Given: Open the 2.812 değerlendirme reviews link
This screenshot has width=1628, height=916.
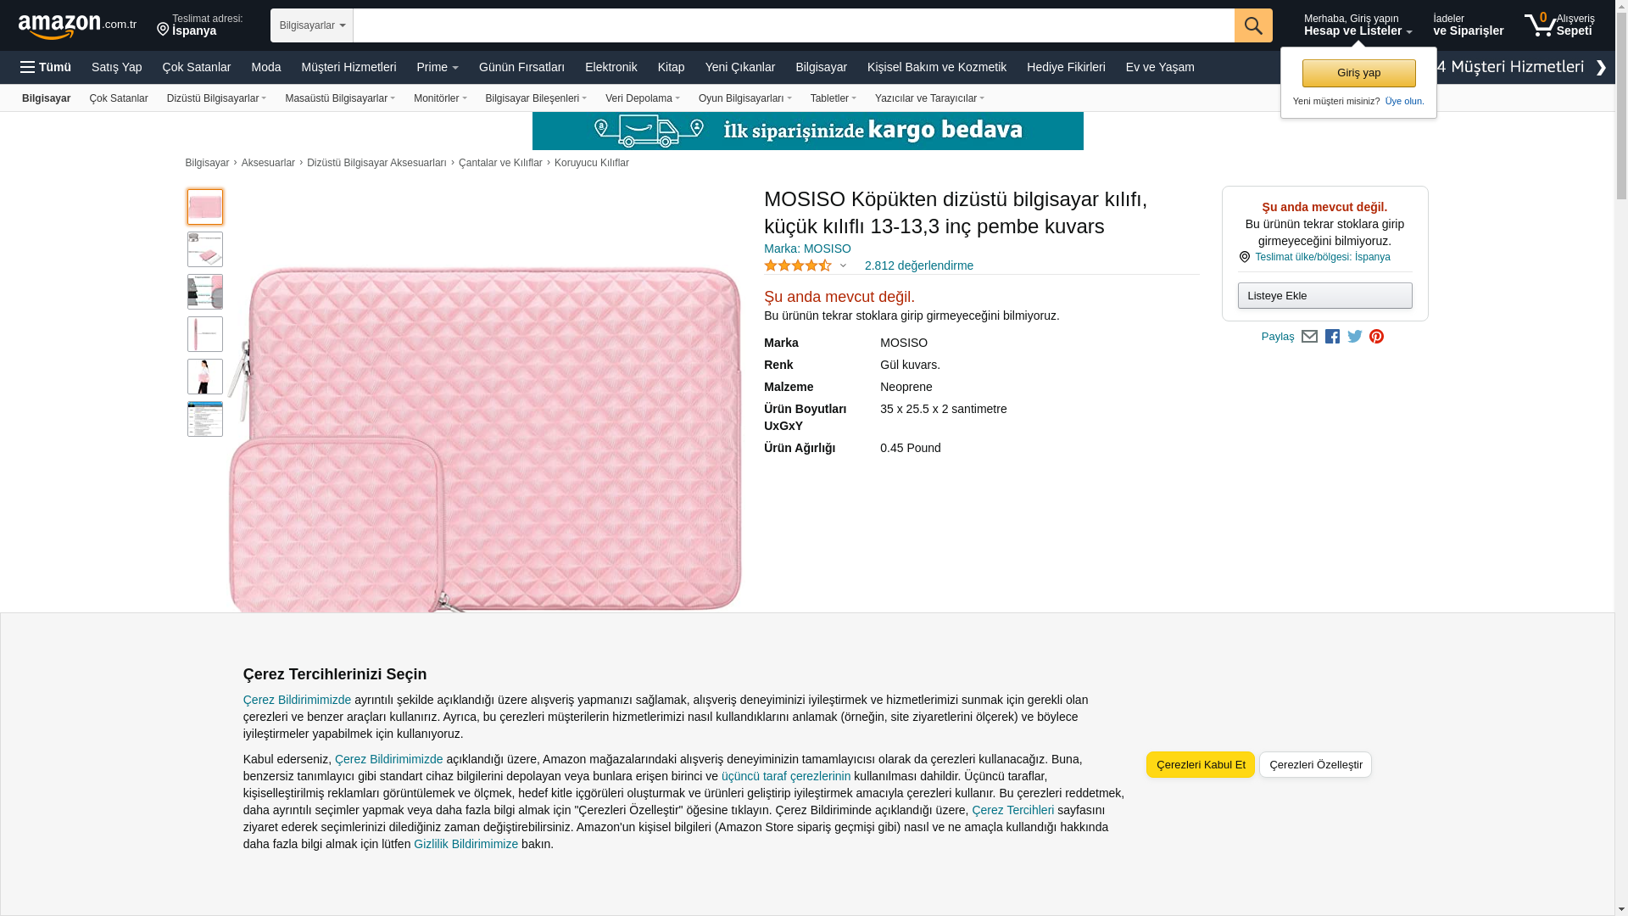Looking at the screenshot, I should pos(919,265).
